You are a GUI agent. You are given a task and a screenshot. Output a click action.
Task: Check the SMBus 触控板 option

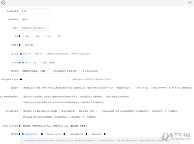(100, 111)
